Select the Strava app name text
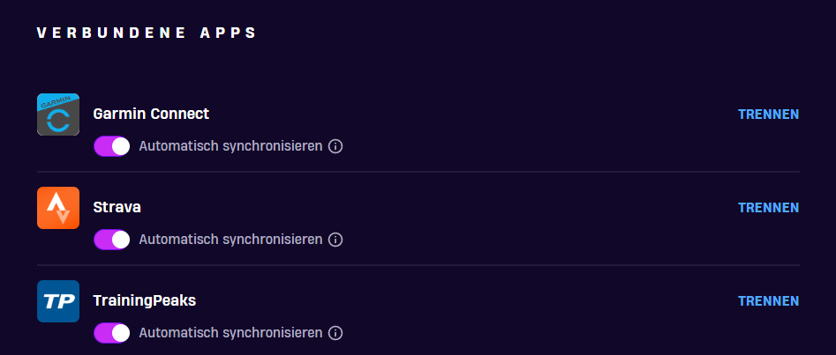Image resolution: width=836 pixels, height=355 pixels. point(117,207)
